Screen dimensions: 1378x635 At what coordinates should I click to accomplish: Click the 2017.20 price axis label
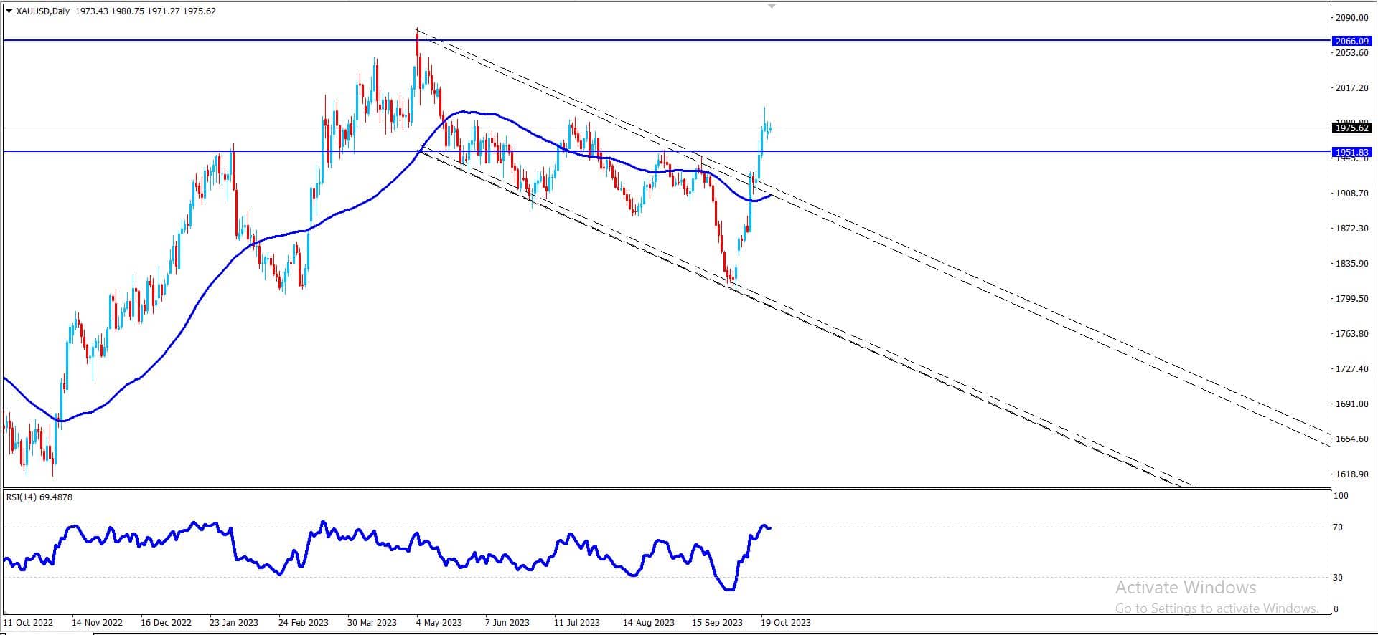[x=1351, y=87]
